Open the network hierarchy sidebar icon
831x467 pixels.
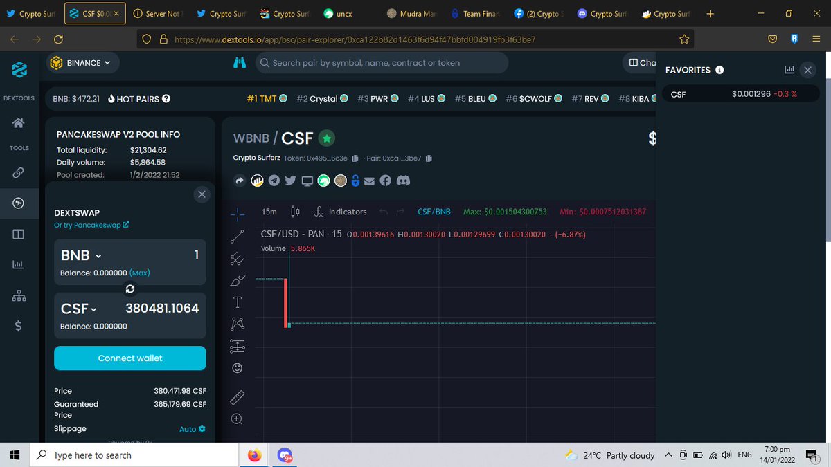coord(19,295)
